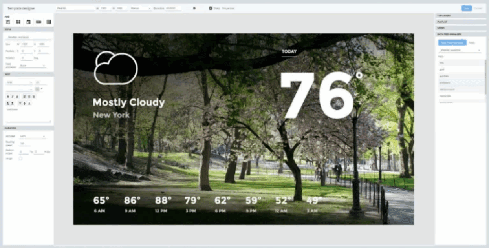489x248 pixels.
Task: Toggle italic text formatting
Action: click(x=13, y=96)
